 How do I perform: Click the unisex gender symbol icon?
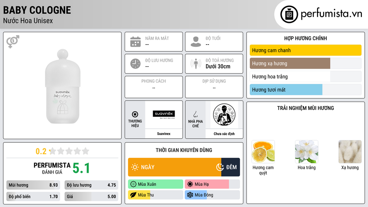(x=13, y=42)
